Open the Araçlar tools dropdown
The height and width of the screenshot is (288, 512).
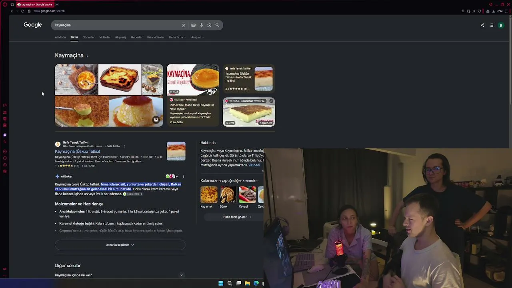pyautogui.click(x=198, y=37)
